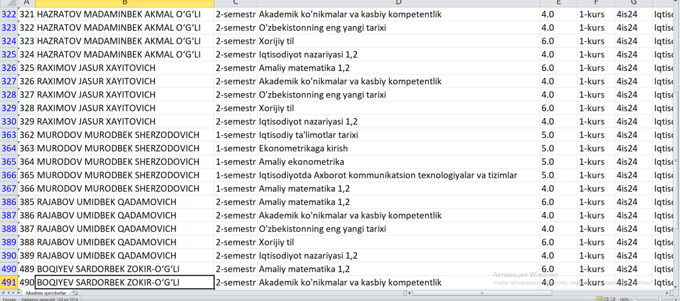Select RAXIMOV JASUR name in row 326

(125, 68)
